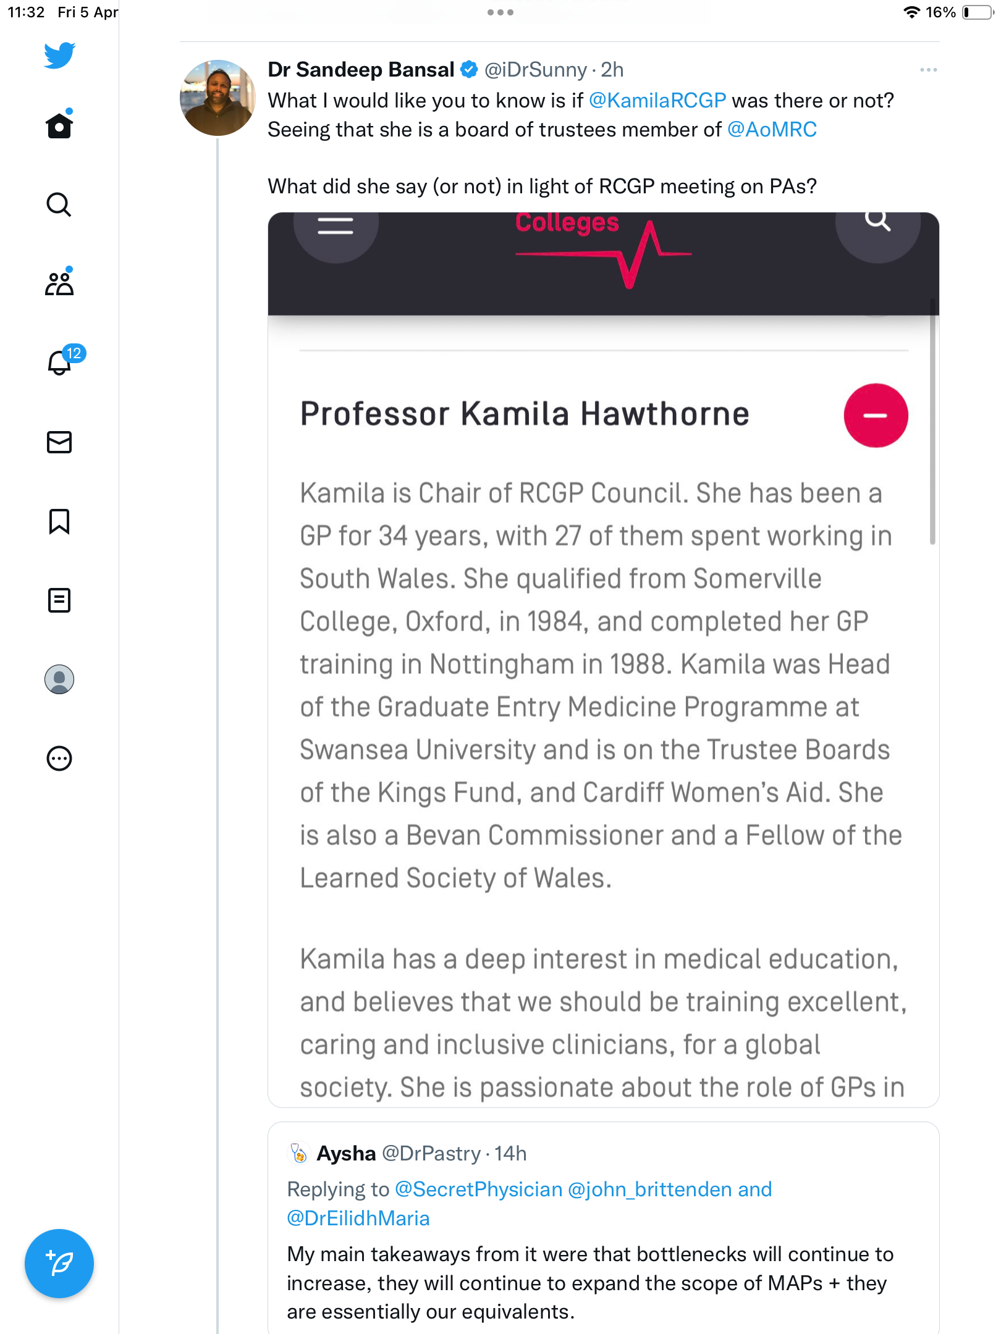Image resolution: width=1001 pixels, height=1334 pixels.
Task: Open the three-dot multitasking menu at top
Action: (500, 12)
